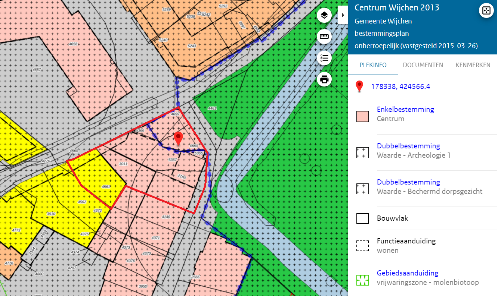
Task: Open the Enkelbestemming Centrum link
Action: point(405,110)
